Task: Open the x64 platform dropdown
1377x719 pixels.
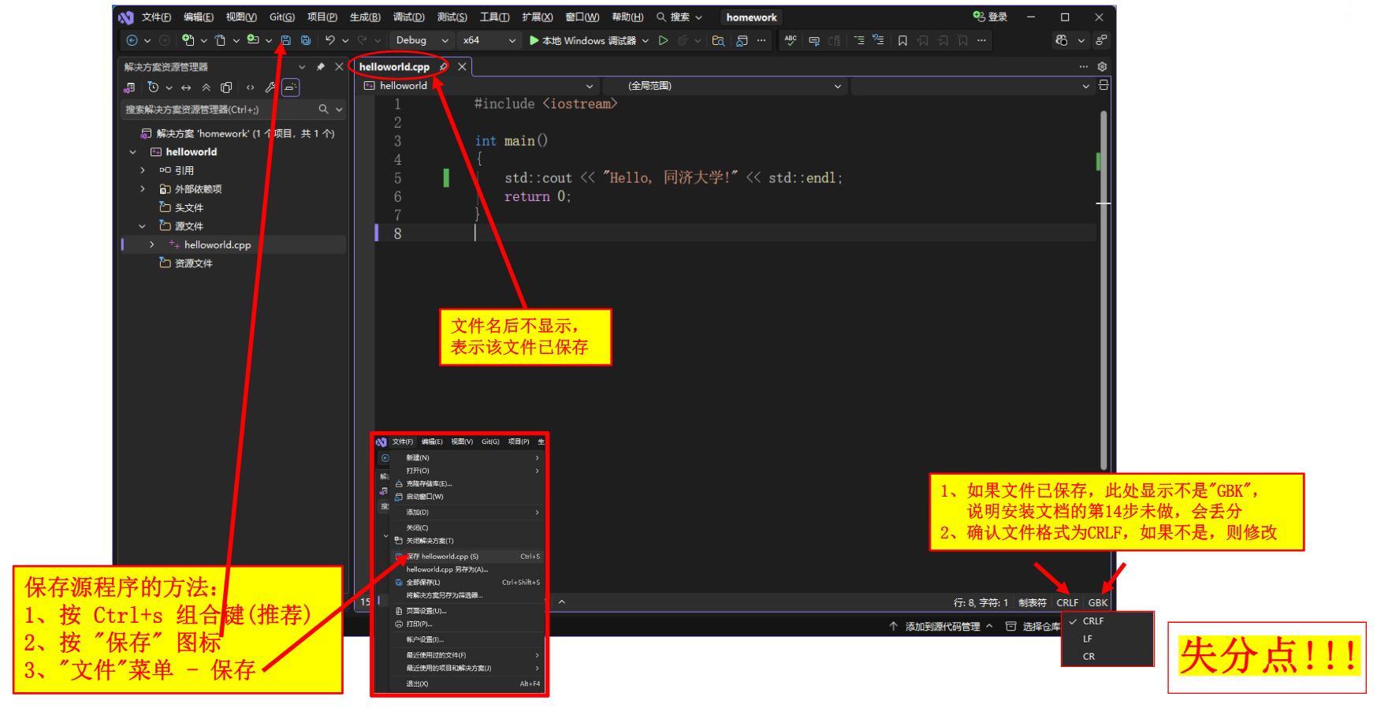Action: tap(489, 40)
